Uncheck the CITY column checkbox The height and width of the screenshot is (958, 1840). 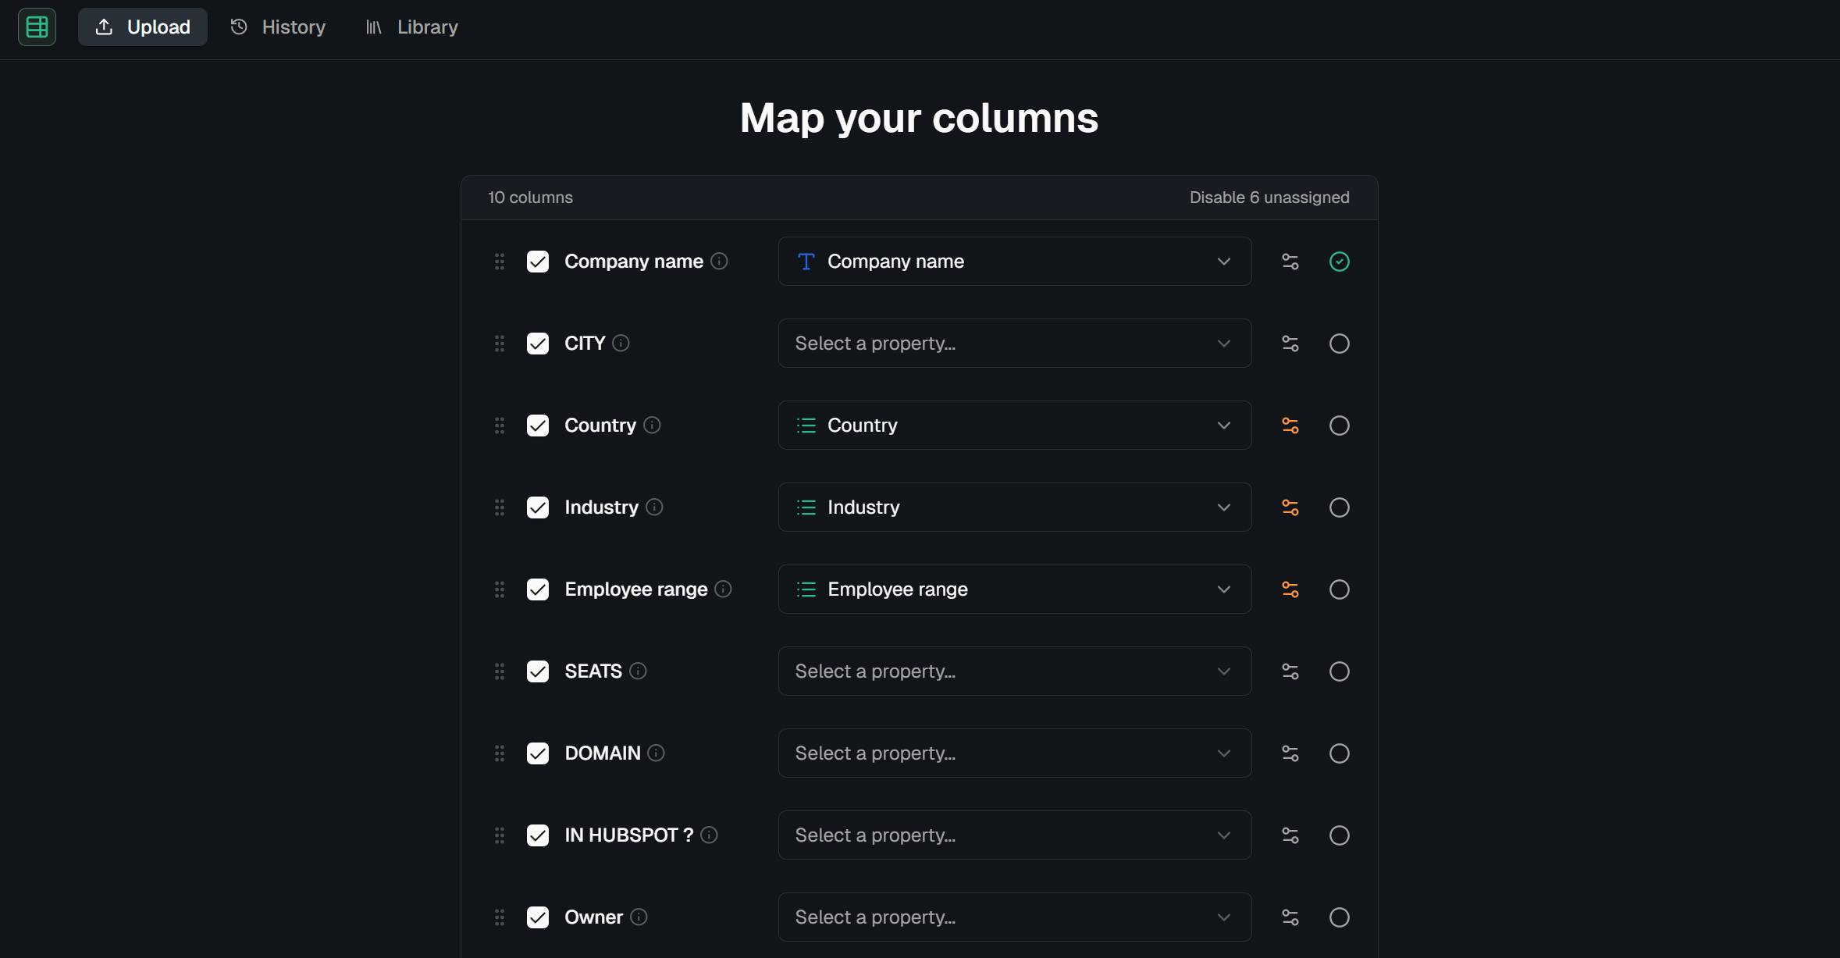(538, 344)
